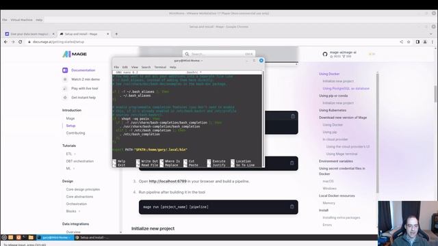
Task: Toggle the light/dark theme switch in docs header
Action: (x=372, y=54)
